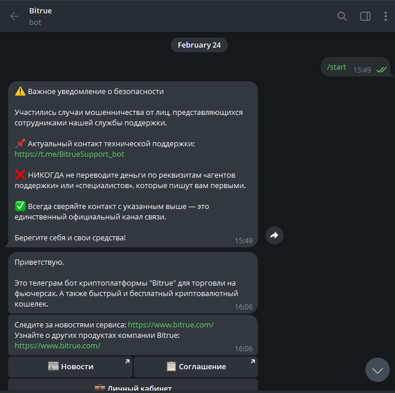Jump to the latest messages with the down arrow

click(378, 370)
